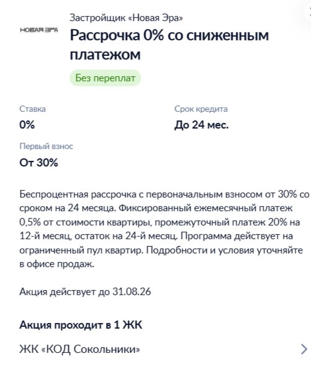Click the Первый взнос label
The height and width of the screenshot is (366, 311).
click(x=46, y=147)
